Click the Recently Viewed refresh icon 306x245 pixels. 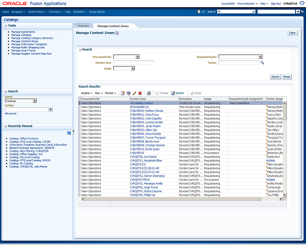click(x=69, y=133)
